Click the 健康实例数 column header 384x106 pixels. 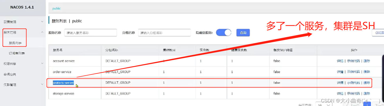(239, 50)
